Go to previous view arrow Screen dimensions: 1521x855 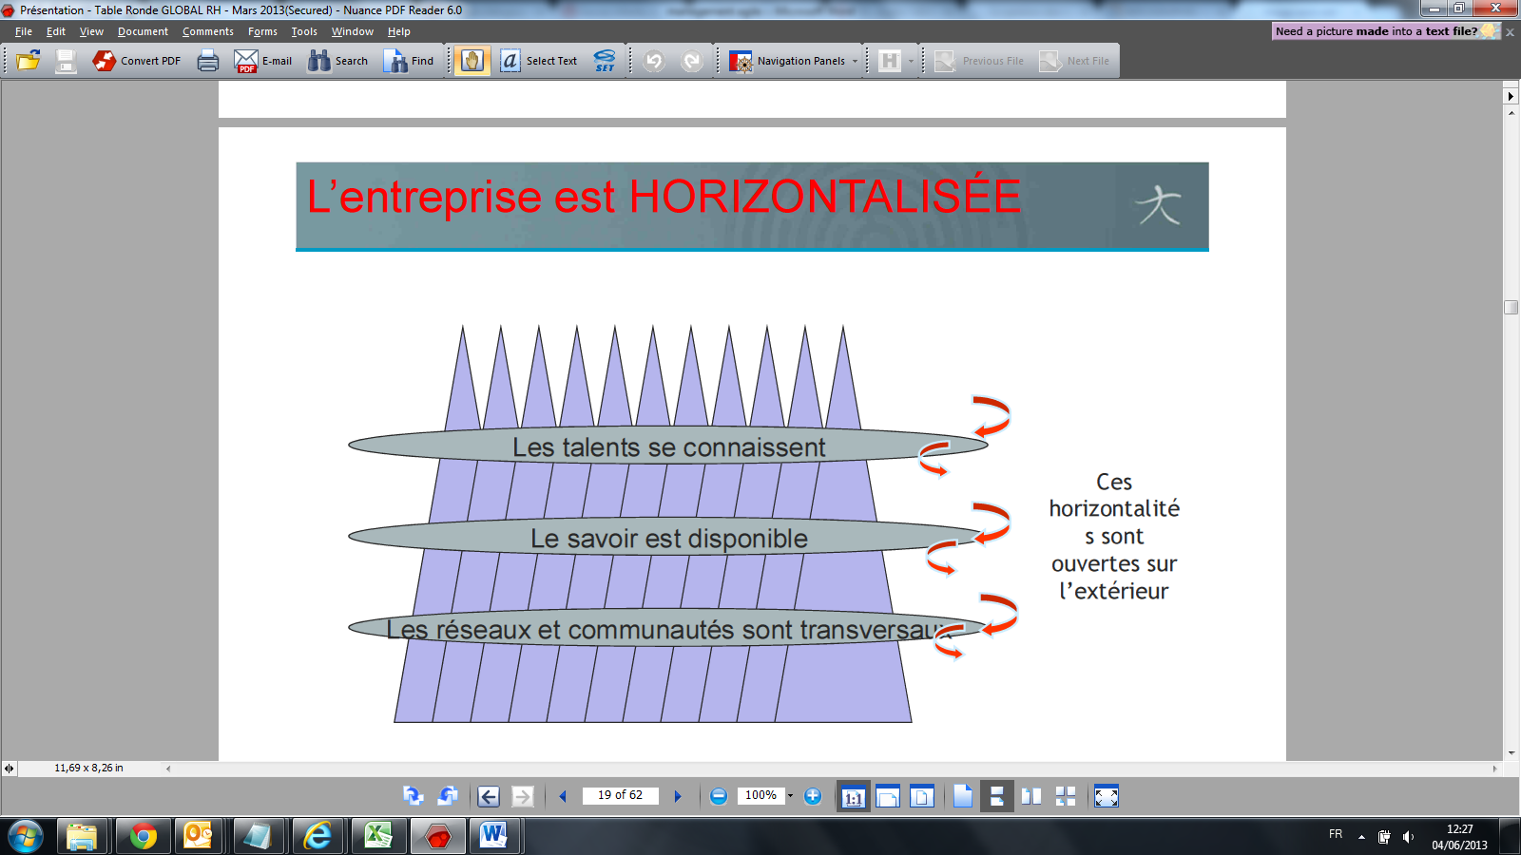pyautogui.click(x=489, y=796)
